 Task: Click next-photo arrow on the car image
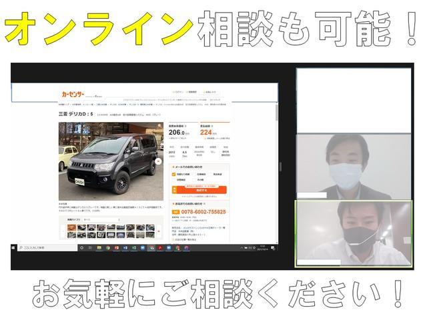pos(158,161)
